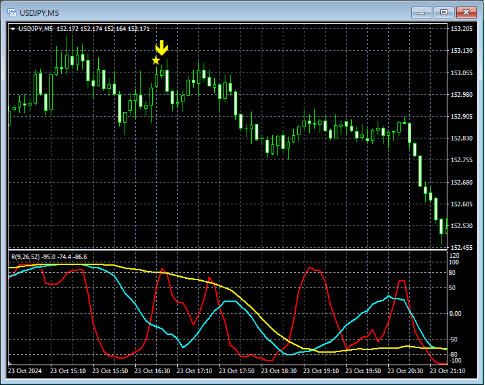The width and height of the screenshot is (485, 385).
Task: Minimize the USDJPY,M5 chart window
Action: 421,13
